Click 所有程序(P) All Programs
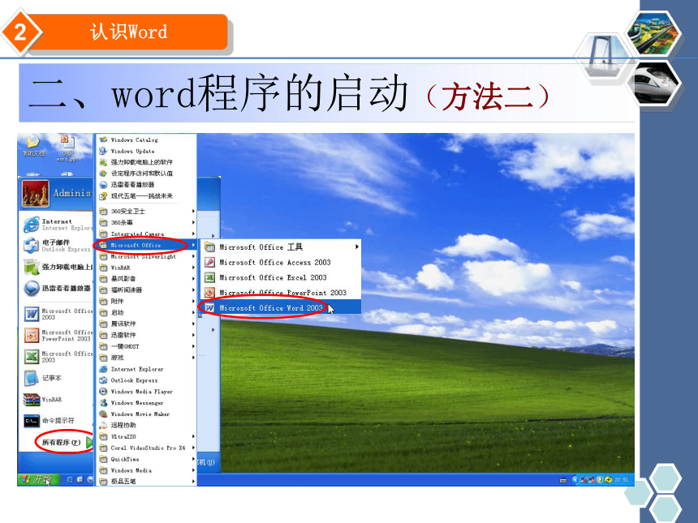Screen dimensions: 698x523 click(67, 443)
